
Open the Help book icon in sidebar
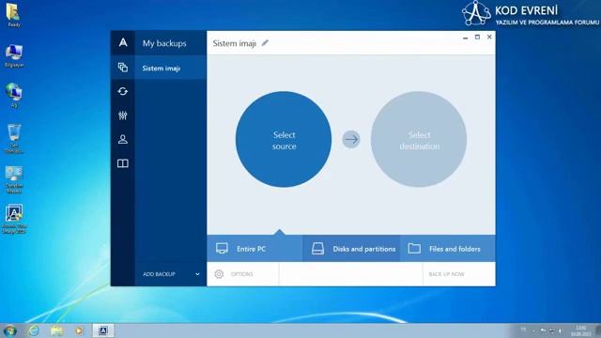click(123, 163)
